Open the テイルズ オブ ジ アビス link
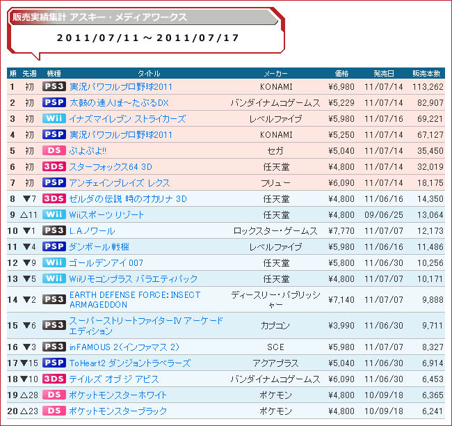The image size is (452, 426). click(x=114, y=379)
